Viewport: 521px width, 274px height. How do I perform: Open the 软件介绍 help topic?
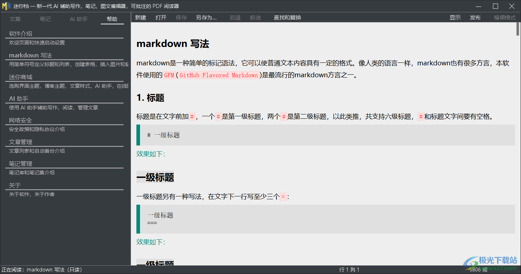click(x=21, y=34)
